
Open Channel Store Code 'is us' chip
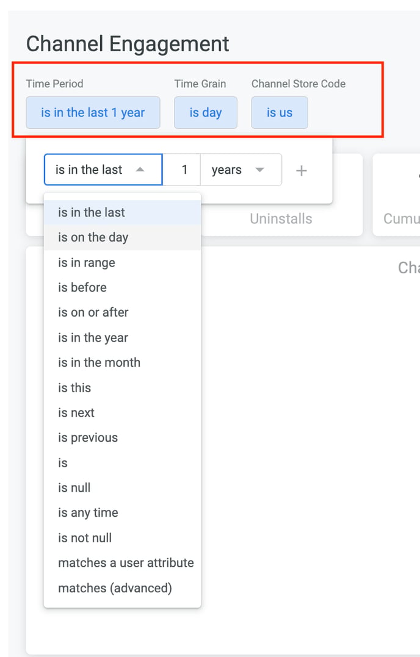click(x=280, y=113)
